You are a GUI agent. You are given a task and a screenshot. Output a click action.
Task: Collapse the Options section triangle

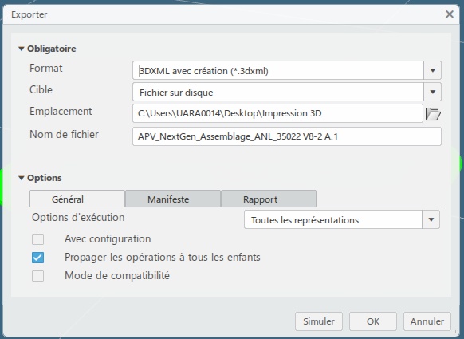(x=22, y=178)
